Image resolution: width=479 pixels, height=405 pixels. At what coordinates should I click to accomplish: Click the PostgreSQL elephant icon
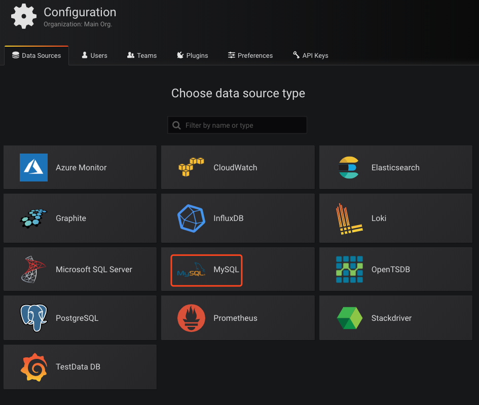tap(33, 318)
